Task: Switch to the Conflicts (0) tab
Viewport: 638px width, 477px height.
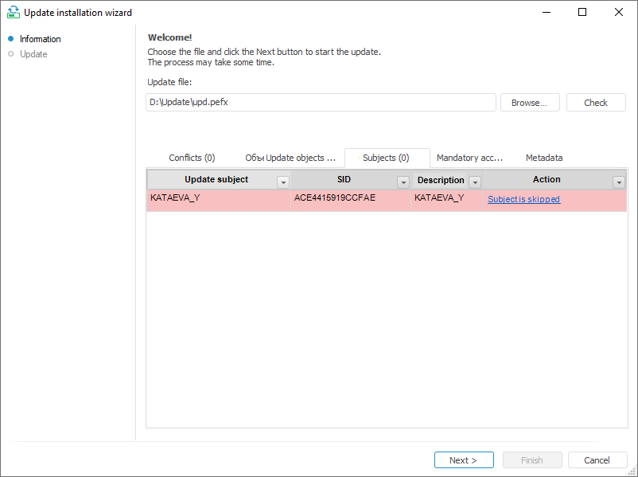Action: click(x=192, y=158)
